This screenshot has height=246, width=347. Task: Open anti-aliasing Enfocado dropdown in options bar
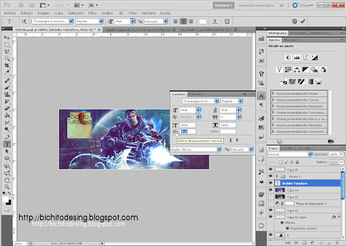(165, 21)
